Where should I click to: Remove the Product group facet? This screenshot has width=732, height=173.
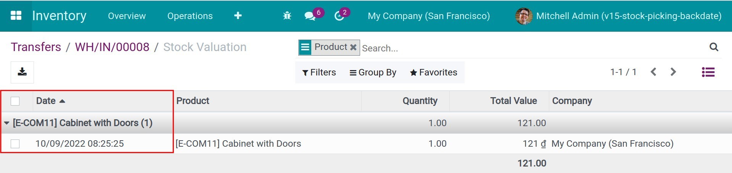(353, 47)
